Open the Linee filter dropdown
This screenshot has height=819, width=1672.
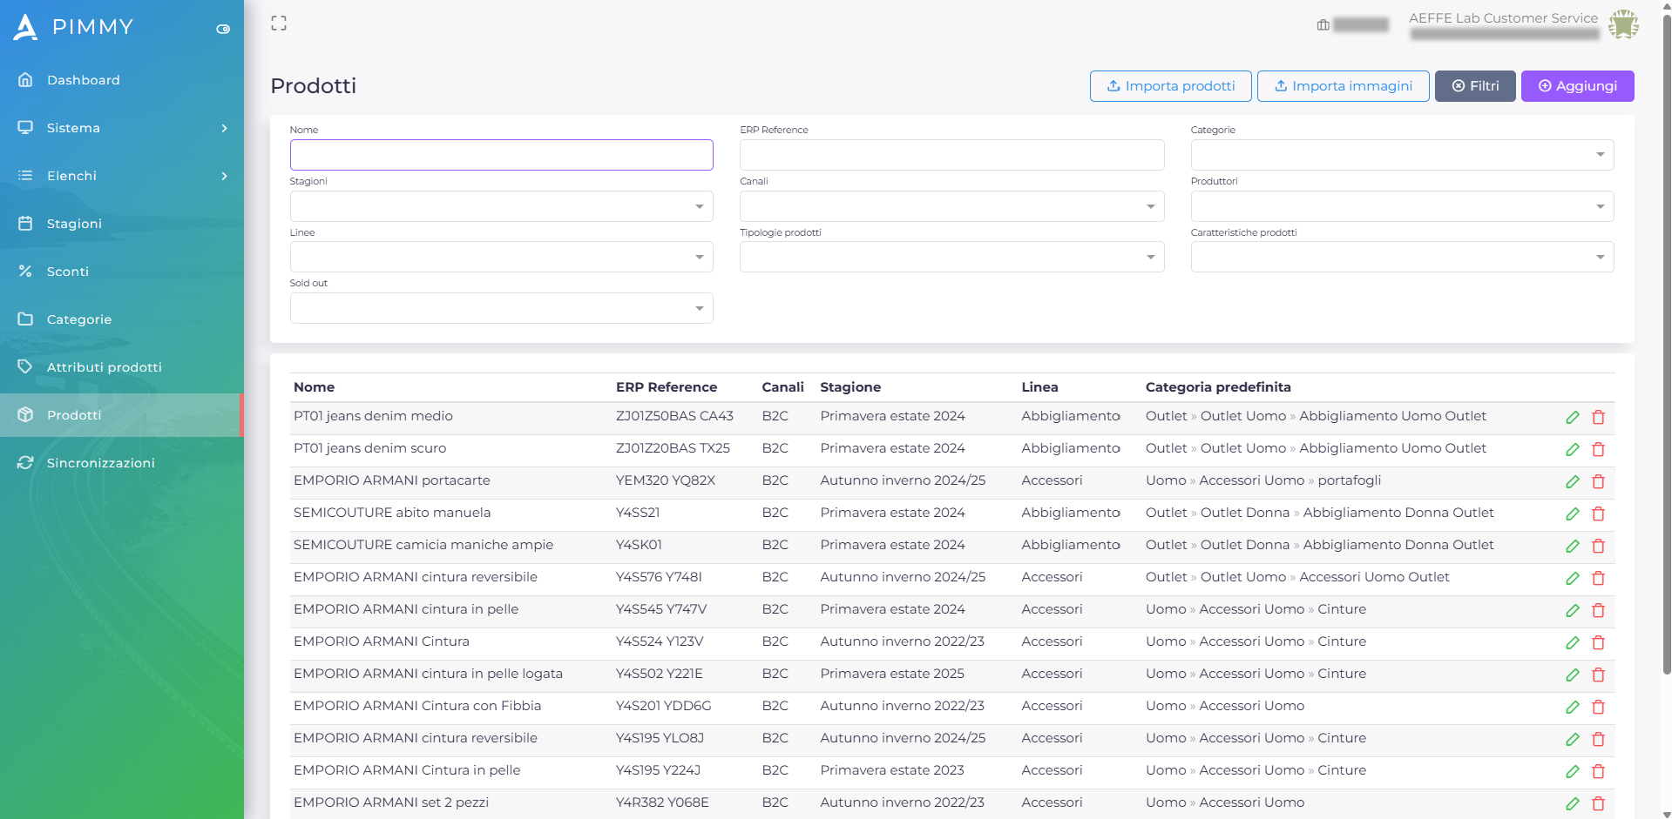tap(501, 257)
